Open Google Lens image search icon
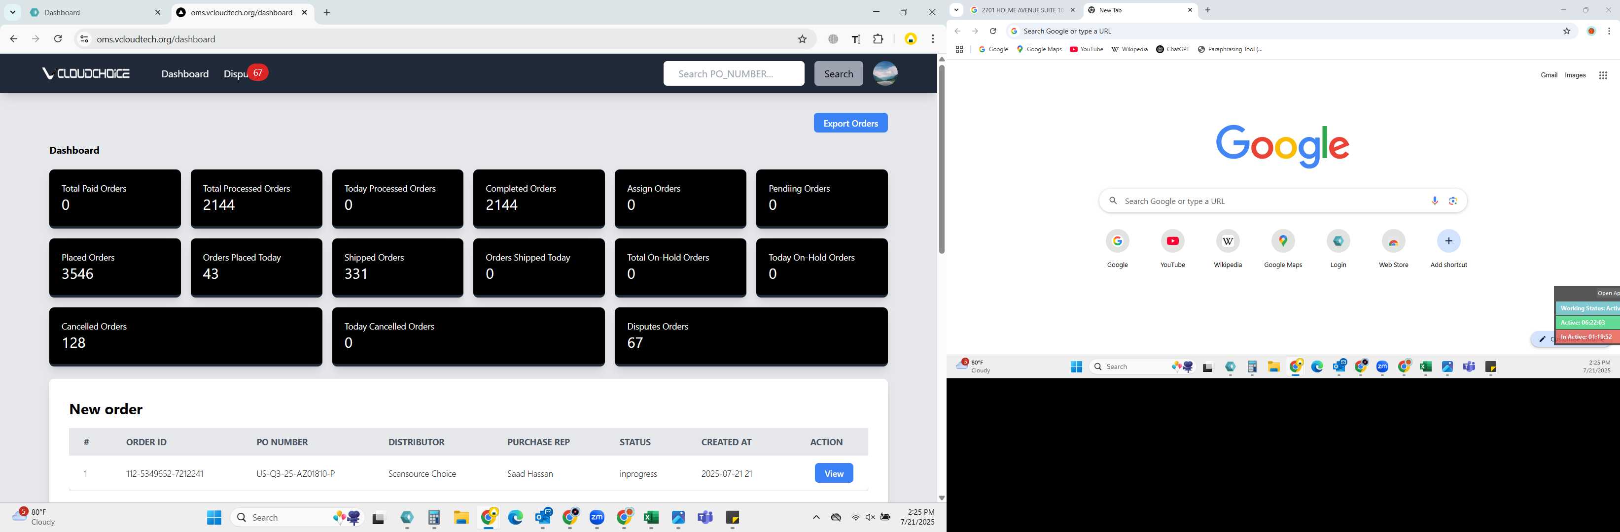 (1453, 201)
